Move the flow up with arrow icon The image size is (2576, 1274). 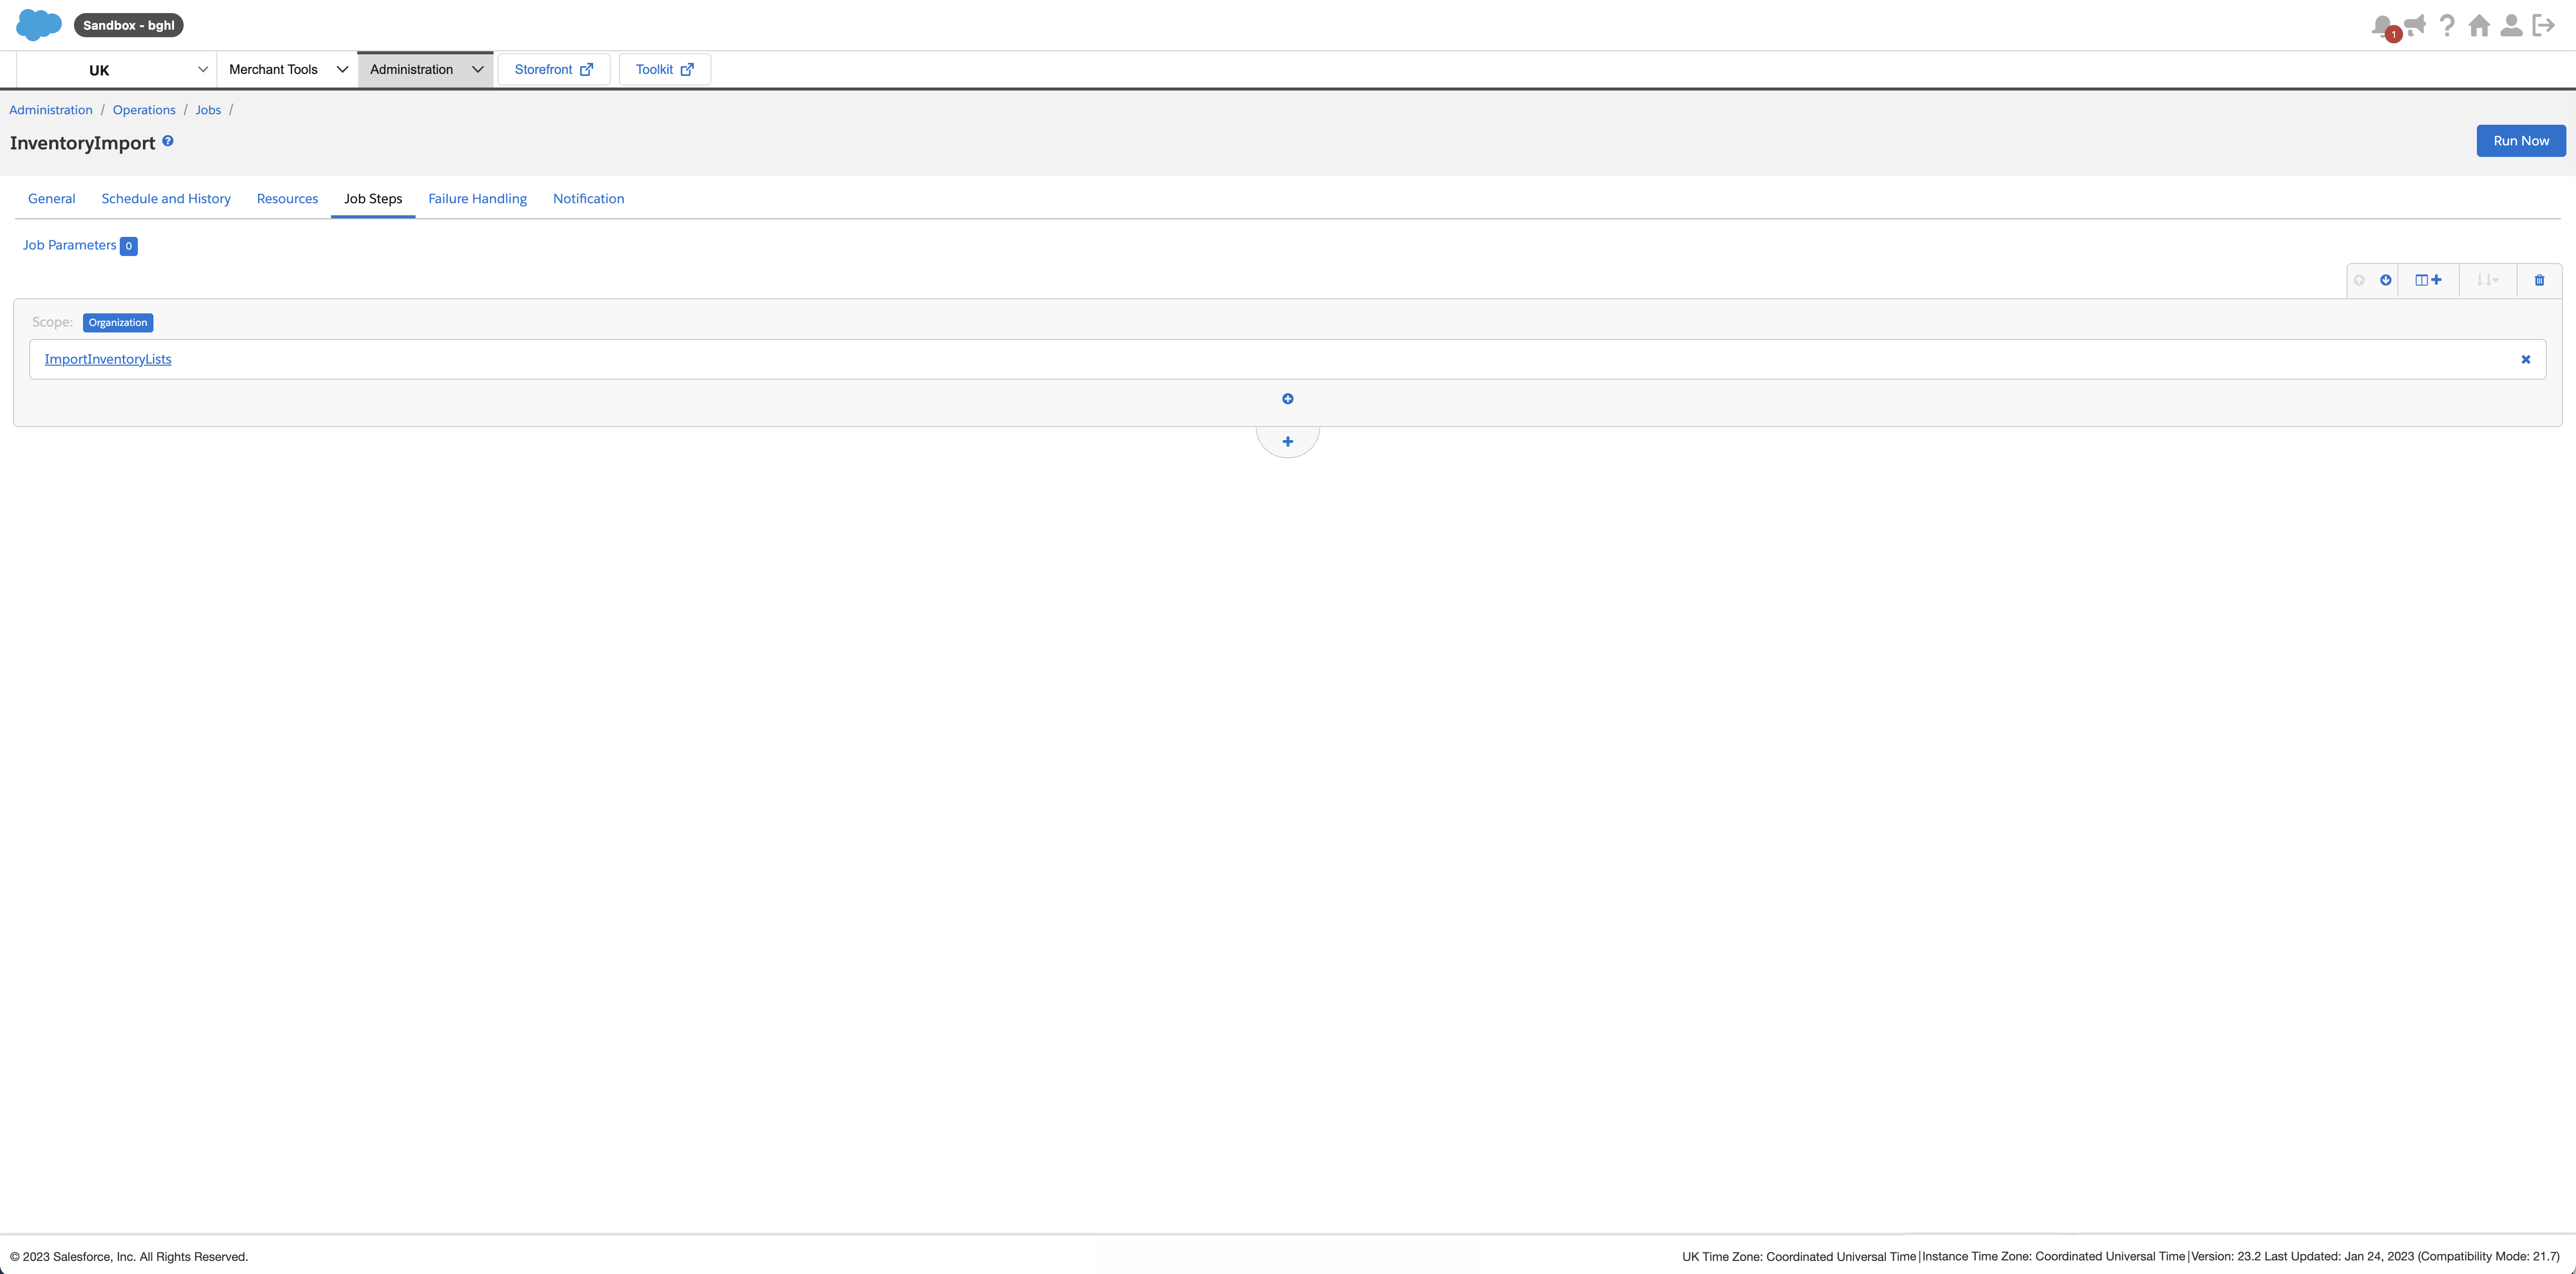[2359, 280]
